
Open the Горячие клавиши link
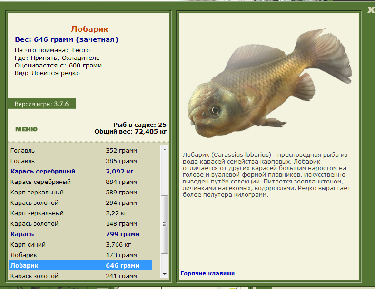click(207, 273)
